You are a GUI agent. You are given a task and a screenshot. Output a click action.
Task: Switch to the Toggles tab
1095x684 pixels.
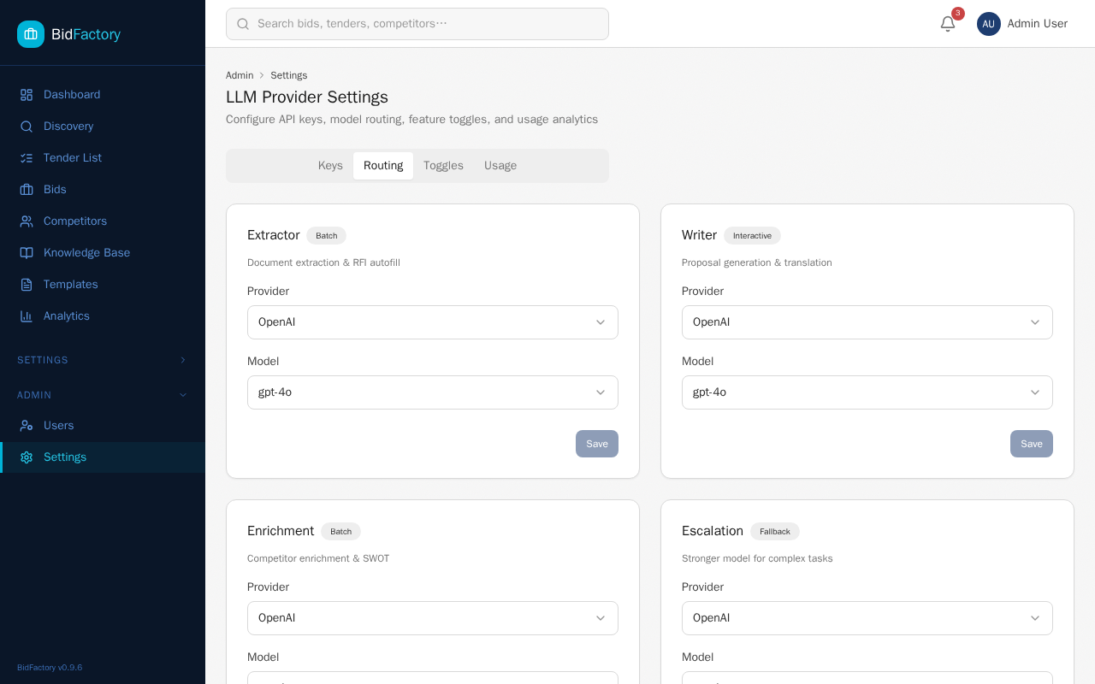click(443, 166)
